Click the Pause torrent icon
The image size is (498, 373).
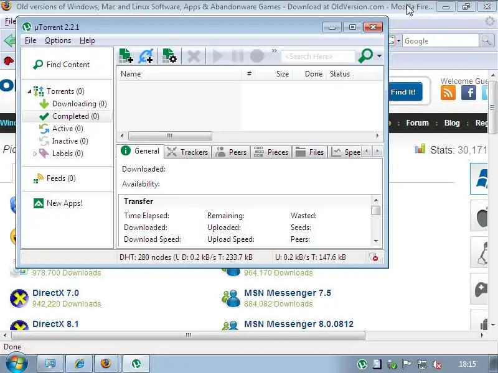pyautogui.click(x=237, y=57)
